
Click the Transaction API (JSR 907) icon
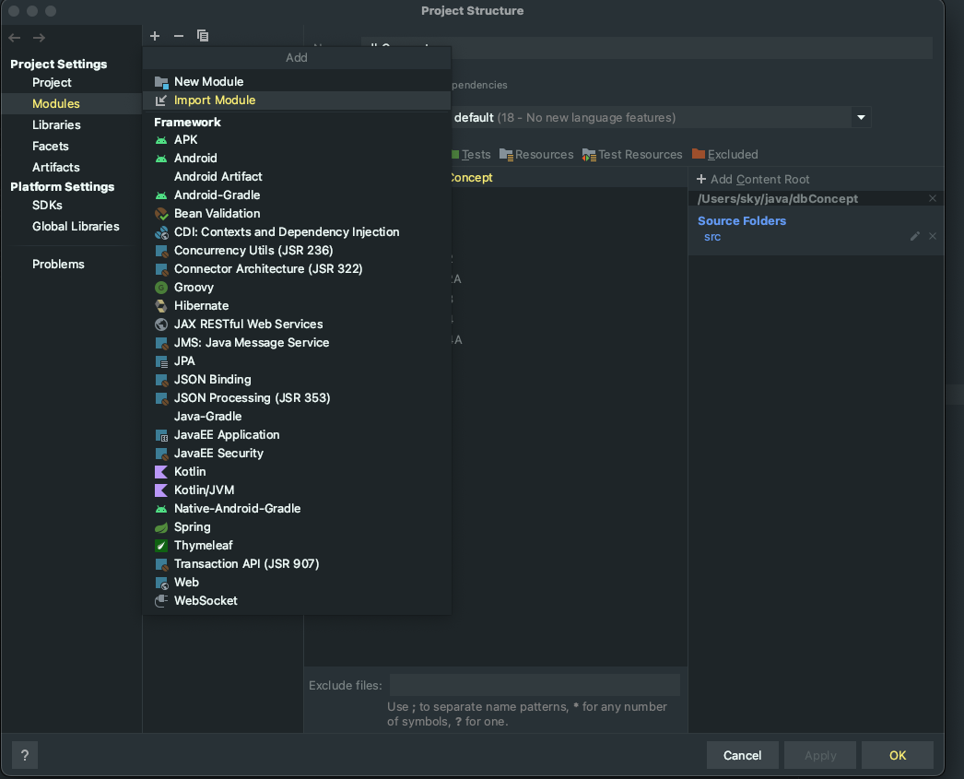(161, 564)
